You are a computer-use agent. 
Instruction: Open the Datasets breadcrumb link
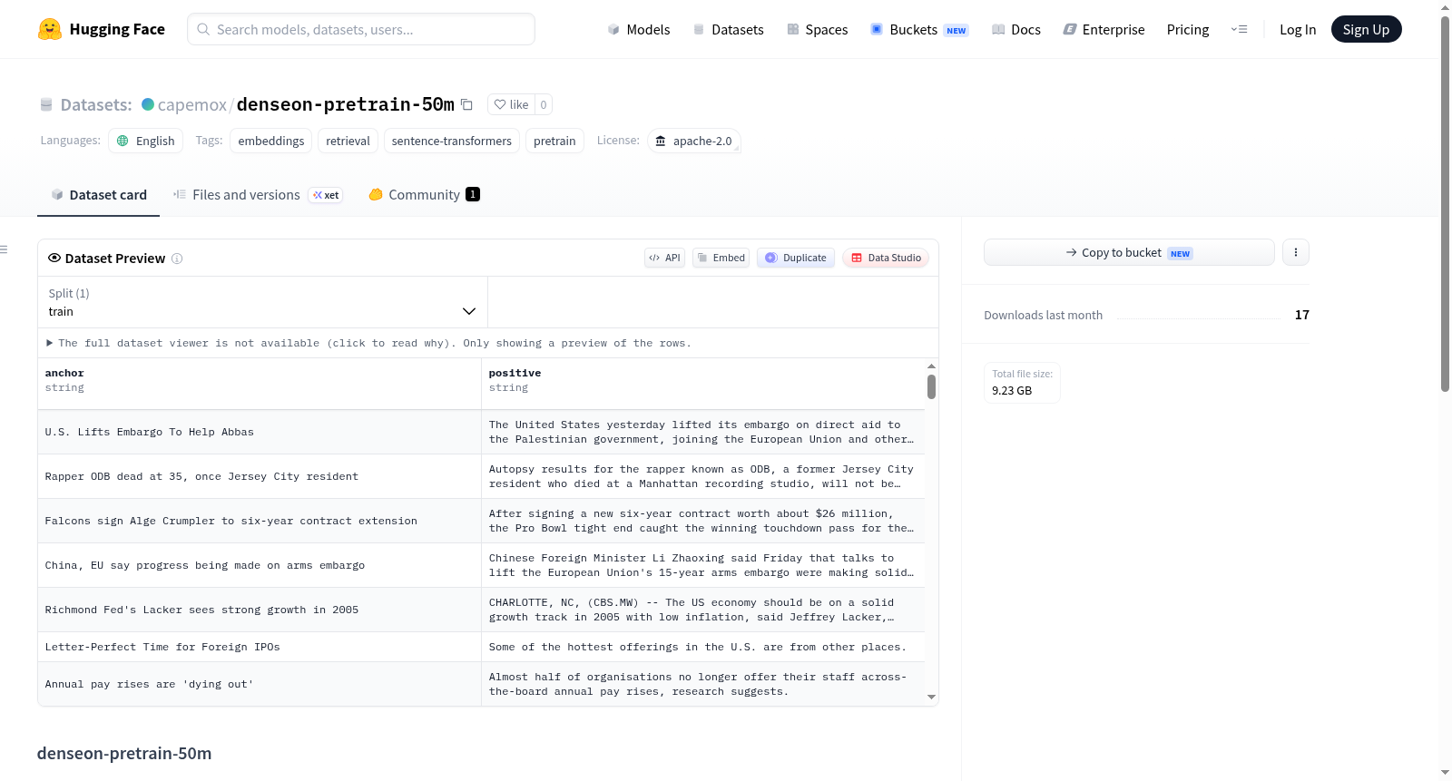[96, 104]
